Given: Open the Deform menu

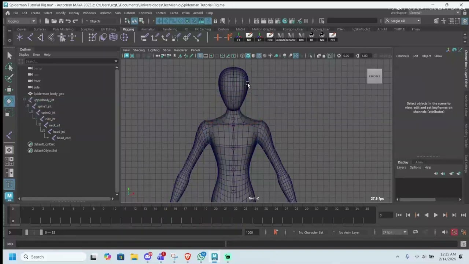Looking at the screenshot, I should click(129, 13).
